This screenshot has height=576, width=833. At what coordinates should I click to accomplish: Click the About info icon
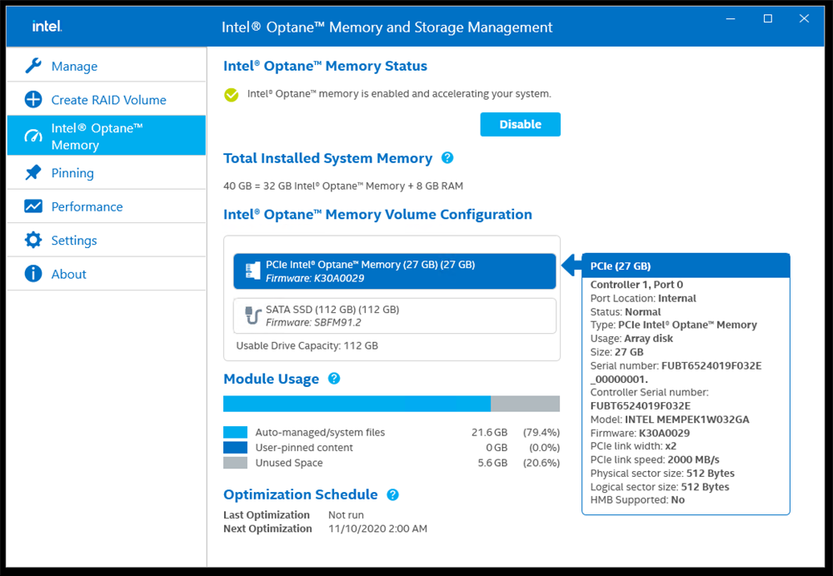pyautogui.click(x=33, y=274)
